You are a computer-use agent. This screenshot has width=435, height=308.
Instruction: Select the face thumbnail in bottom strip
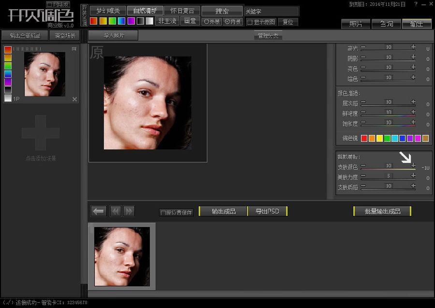pyautogui.click(x=122, y=256)
